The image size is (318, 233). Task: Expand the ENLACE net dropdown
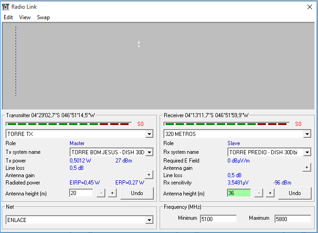(149, 220)
